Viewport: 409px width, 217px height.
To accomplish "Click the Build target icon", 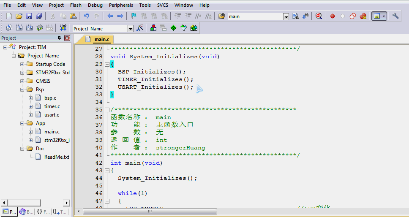I will pos(19,27).
